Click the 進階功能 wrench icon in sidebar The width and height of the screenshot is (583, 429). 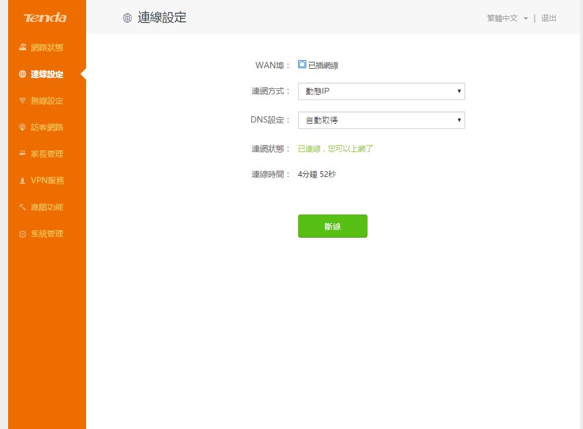[23, 207]
